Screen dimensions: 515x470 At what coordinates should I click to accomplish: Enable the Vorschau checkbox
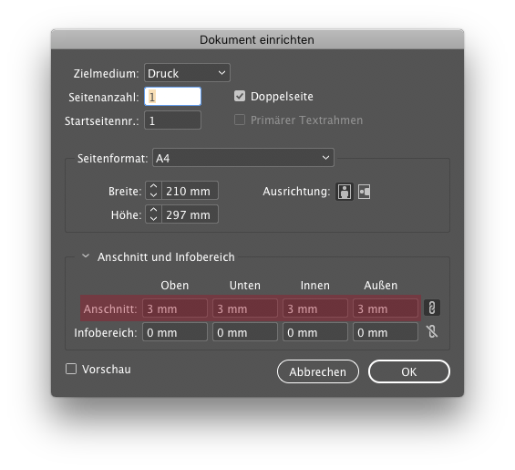pyautogui.click(x=71, y=369)
